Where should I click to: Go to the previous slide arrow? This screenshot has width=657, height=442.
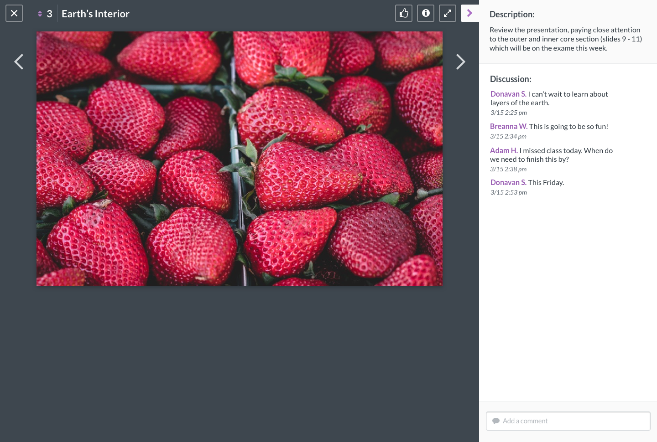(x=19, y=62)
